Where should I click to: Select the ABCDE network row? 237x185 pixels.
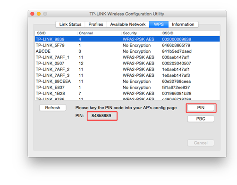click(127, 51)
